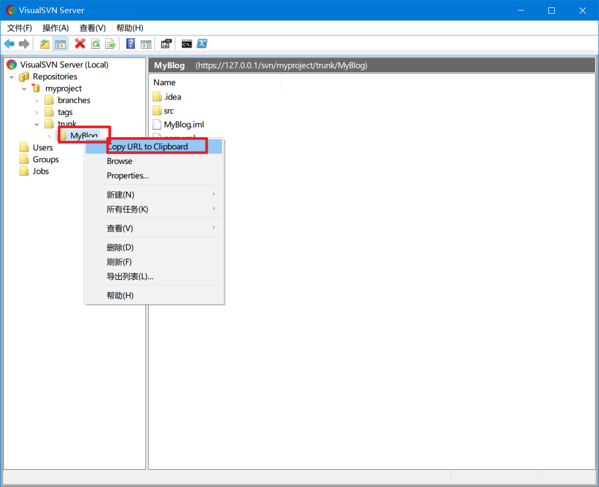Choose Copy URL to Clipboard
Image resolution: width=599 pixels, height=487 pixels.
154,147
